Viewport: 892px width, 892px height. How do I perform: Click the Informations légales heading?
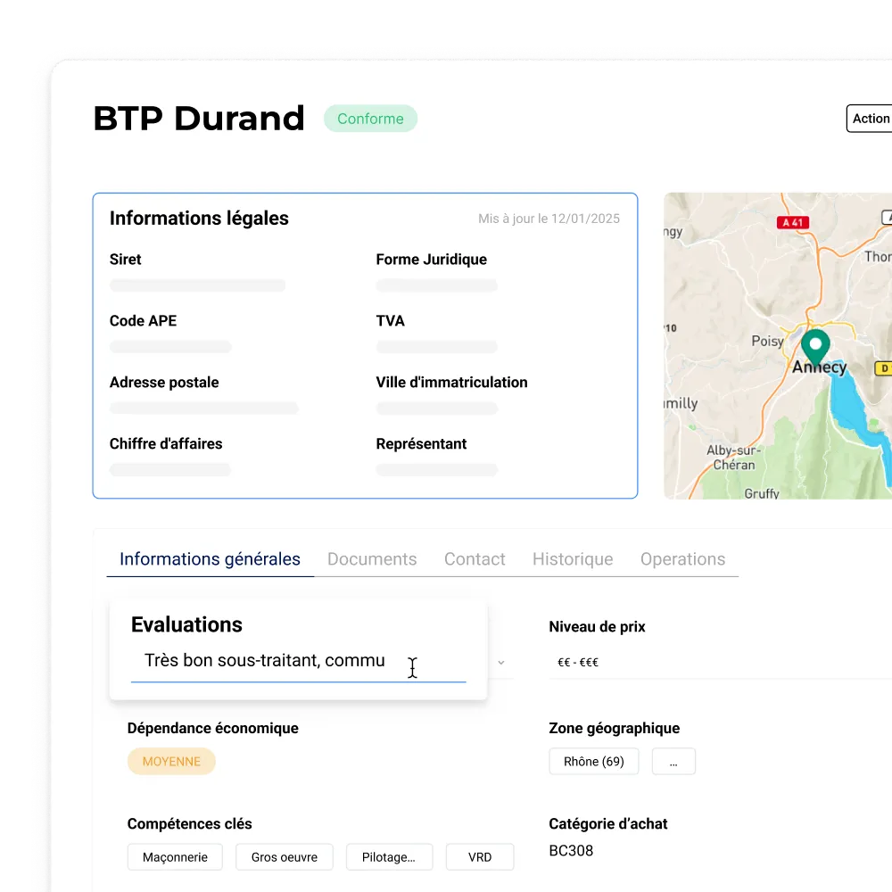(x=199, y=219)
